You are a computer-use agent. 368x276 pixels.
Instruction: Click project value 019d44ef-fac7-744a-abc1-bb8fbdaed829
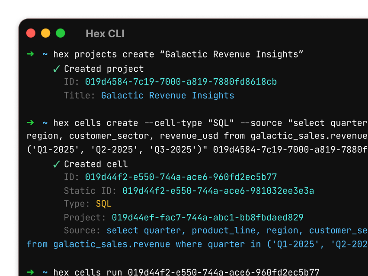tap(207, 217)
